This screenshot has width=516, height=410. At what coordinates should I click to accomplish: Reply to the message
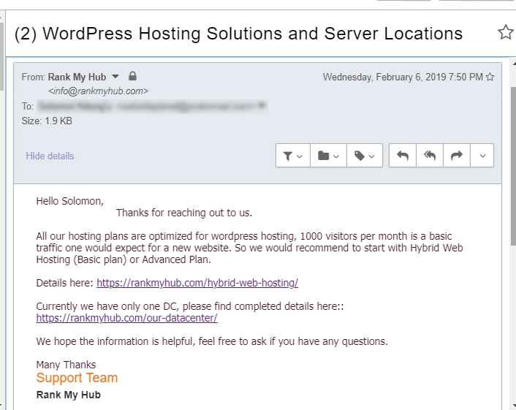click(403, 156)
